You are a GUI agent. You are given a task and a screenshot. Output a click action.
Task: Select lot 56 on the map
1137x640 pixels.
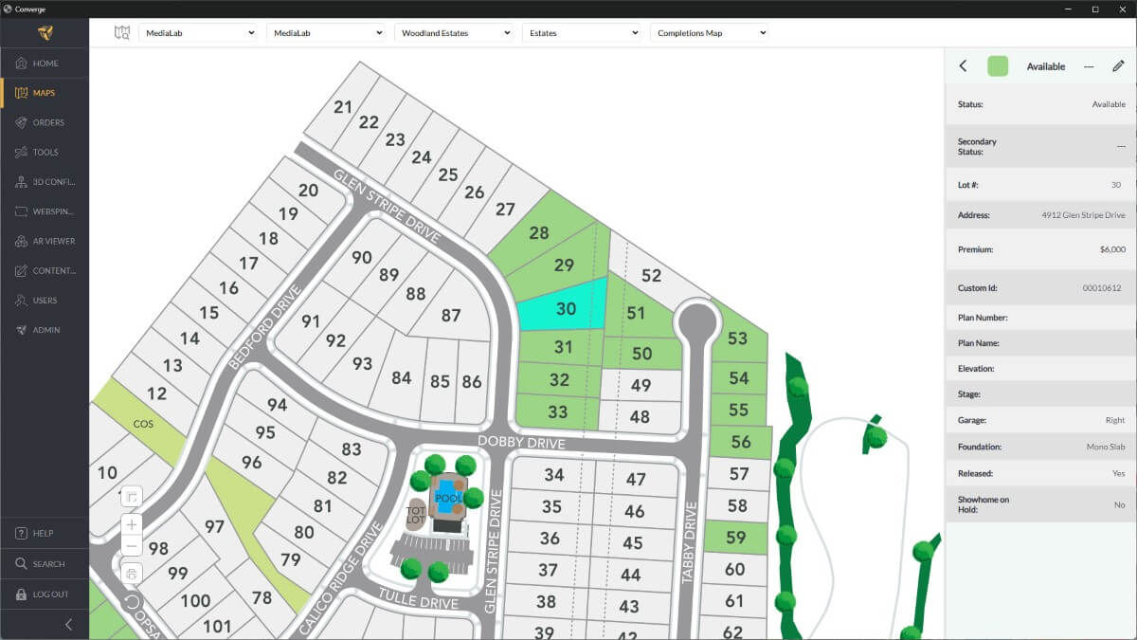739,442
